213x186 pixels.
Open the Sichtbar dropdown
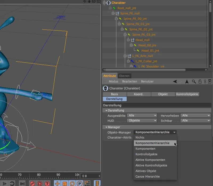tap(195, 121)
